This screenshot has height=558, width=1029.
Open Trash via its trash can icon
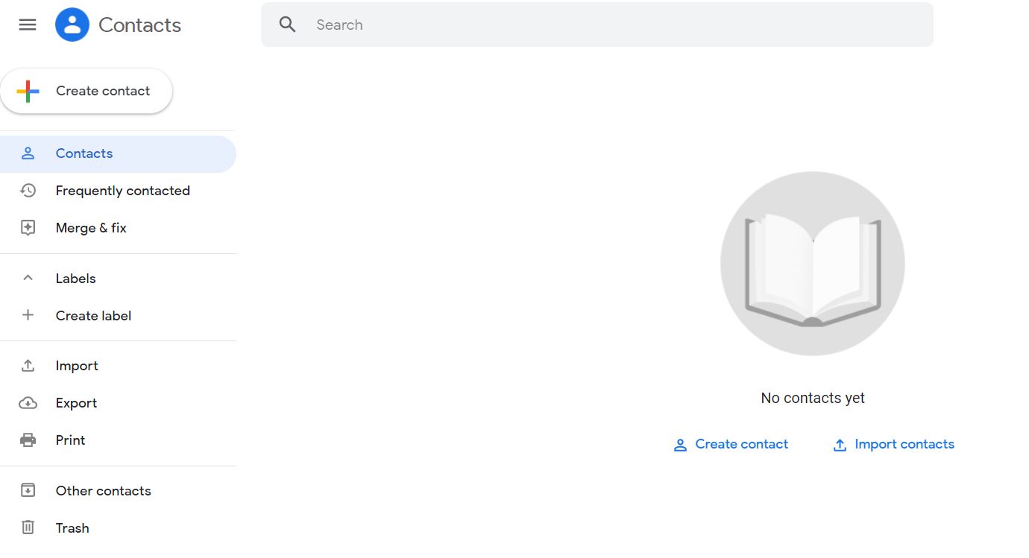pyautogui.click(x=28, y=527)
